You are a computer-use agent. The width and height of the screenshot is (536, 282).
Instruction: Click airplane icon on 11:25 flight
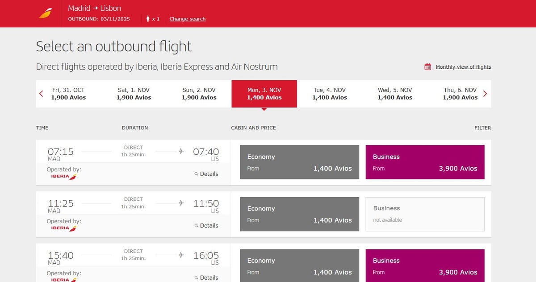tap(181, 203)
